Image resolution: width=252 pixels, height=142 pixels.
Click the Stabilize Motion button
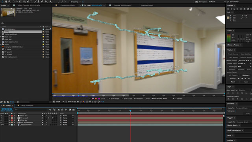[246, 57]
